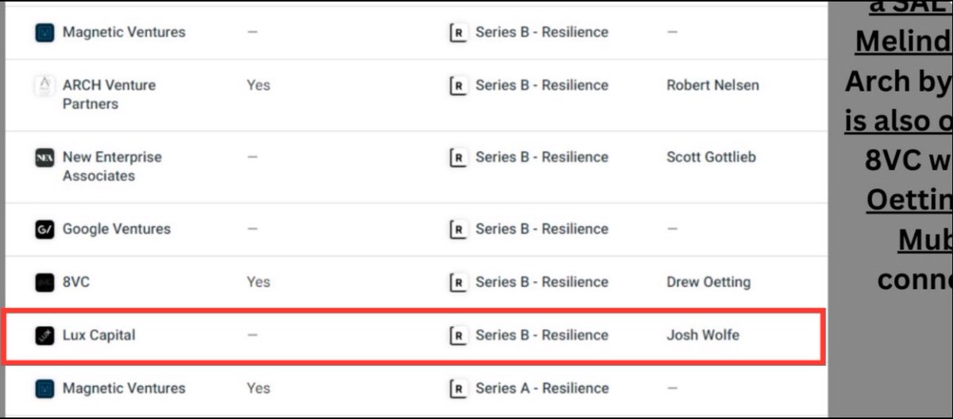Click Resilience R icon in Lux Capital row
The height and width of the screenshot is (419, 953).
tap(457, 336)
